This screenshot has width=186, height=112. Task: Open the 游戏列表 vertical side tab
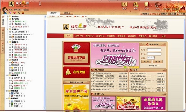pos(3,21)
